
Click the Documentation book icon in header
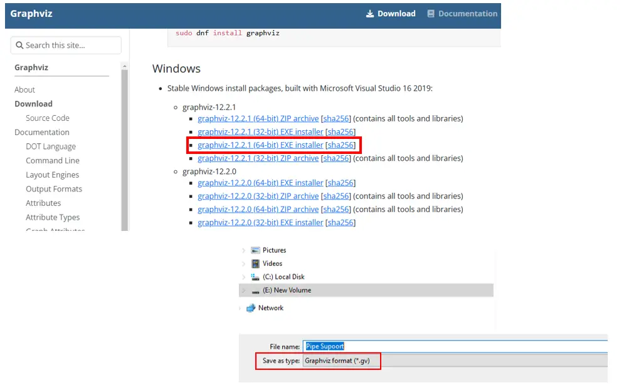pyautogui.click(x=431, y=14)
